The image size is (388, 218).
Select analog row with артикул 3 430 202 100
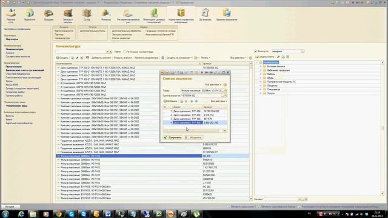(195, 123)
